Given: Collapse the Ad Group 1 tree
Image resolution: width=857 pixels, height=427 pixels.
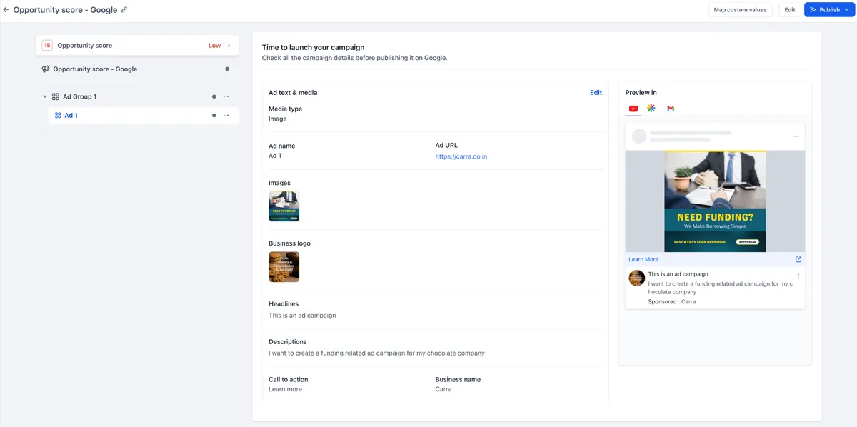Looking at the screenshot, I should pos(45,96).
